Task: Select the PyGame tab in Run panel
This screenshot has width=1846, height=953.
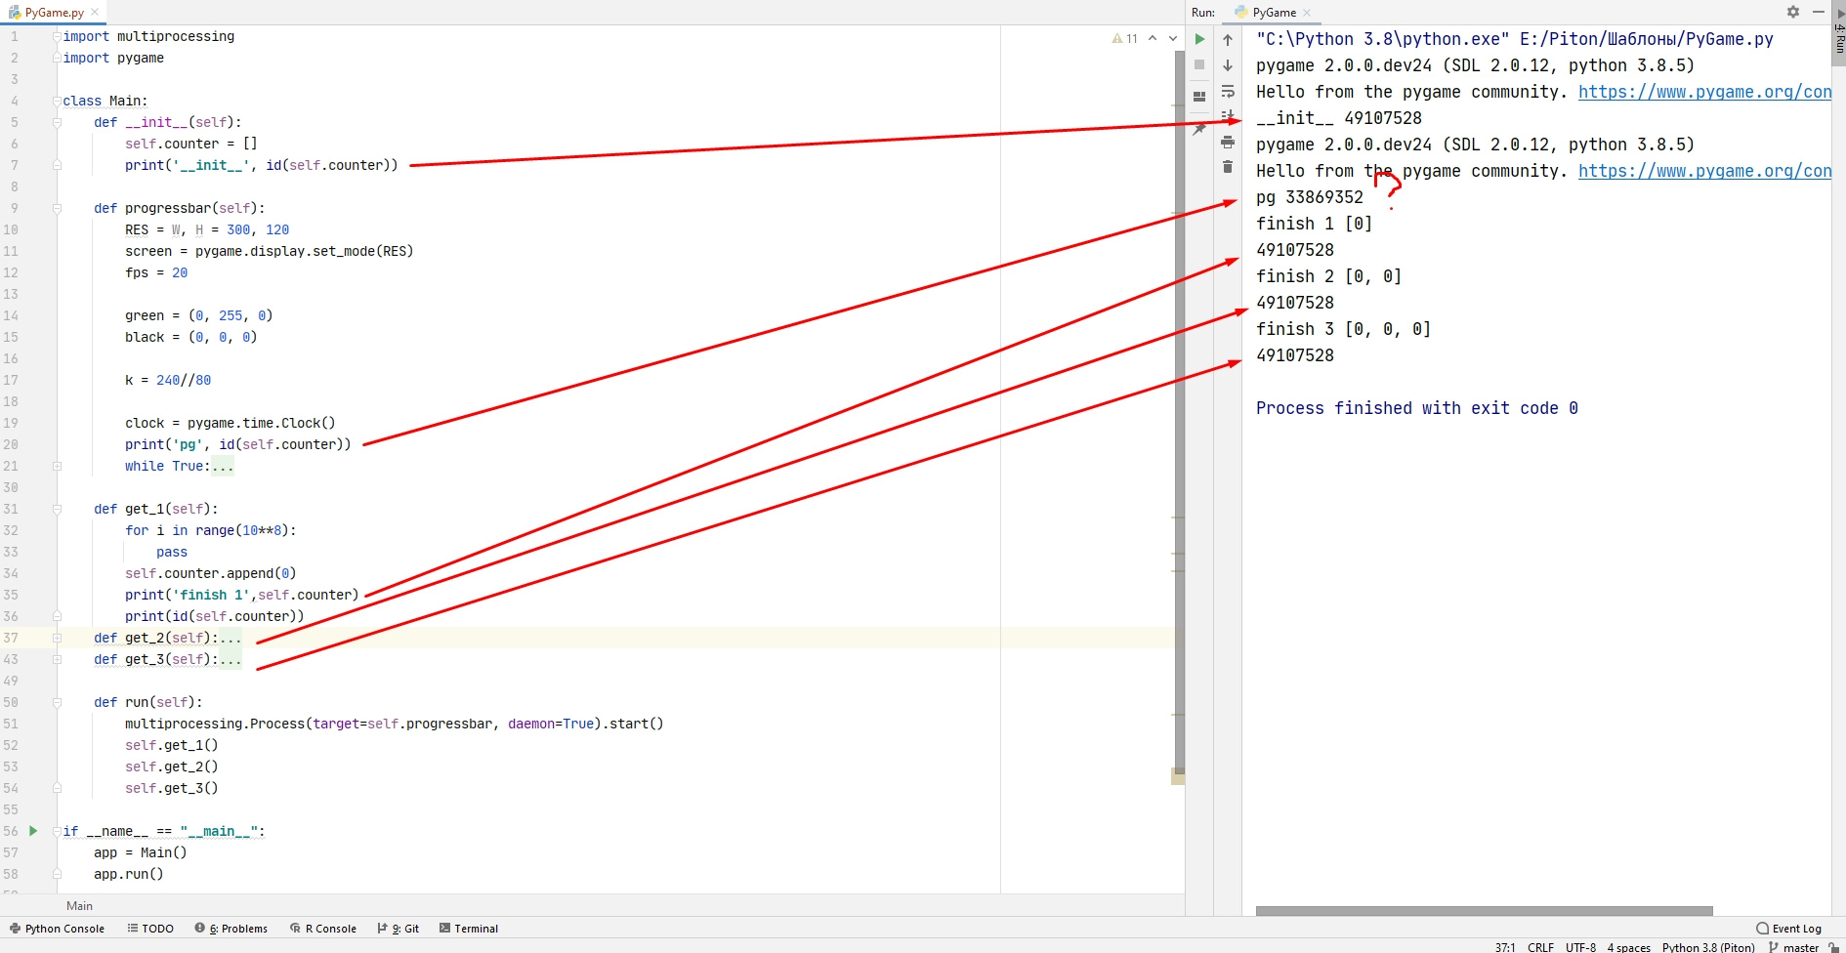Action: 1274,13
